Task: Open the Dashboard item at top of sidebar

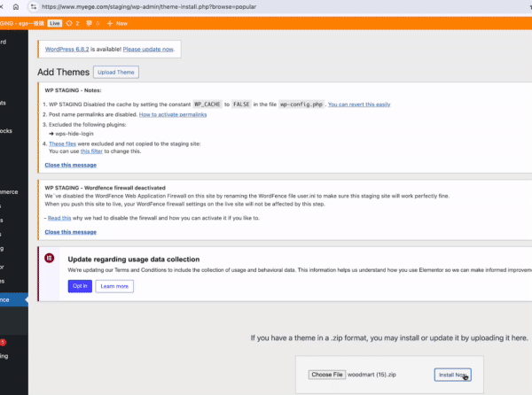Action: click(14, 42)
